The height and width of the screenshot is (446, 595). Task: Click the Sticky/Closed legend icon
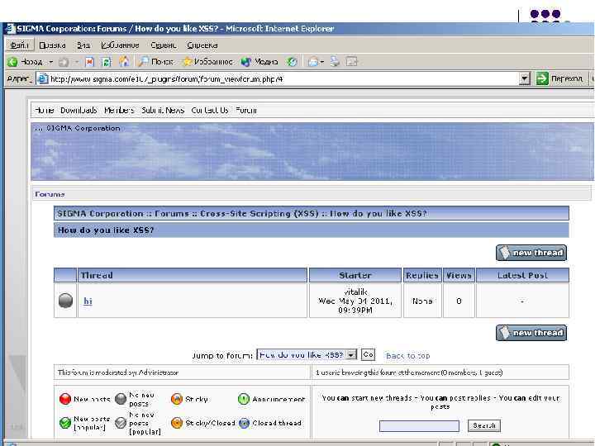click(x=177, y=423)
